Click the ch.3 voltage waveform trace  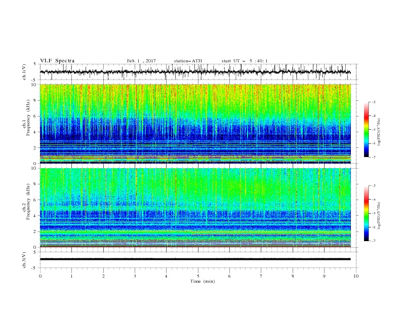click(195, 259)
